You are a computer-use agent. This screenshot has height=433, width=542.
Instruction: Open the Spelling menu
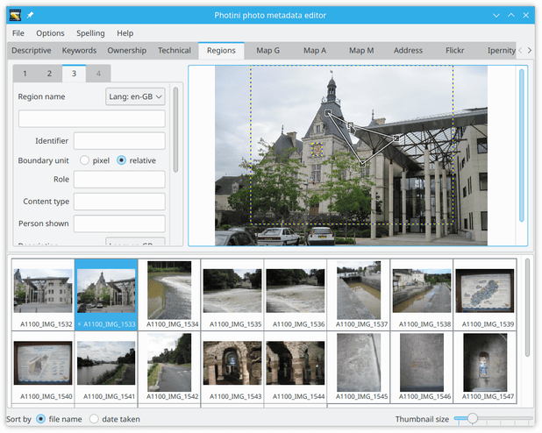(90, 33)
